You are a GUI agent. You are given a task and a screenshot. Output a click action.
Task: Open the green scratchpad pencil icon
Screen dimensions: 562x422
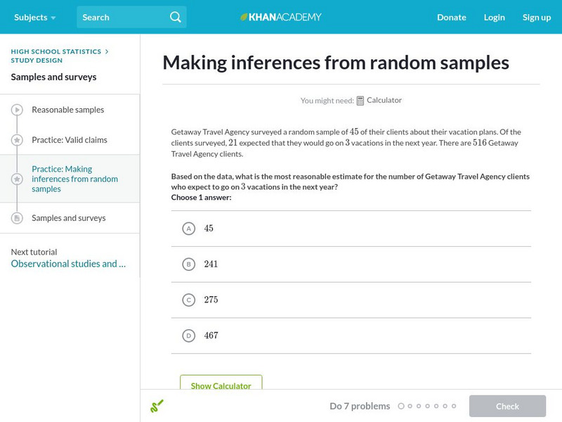pyautogui.click(x=157, y=406)
